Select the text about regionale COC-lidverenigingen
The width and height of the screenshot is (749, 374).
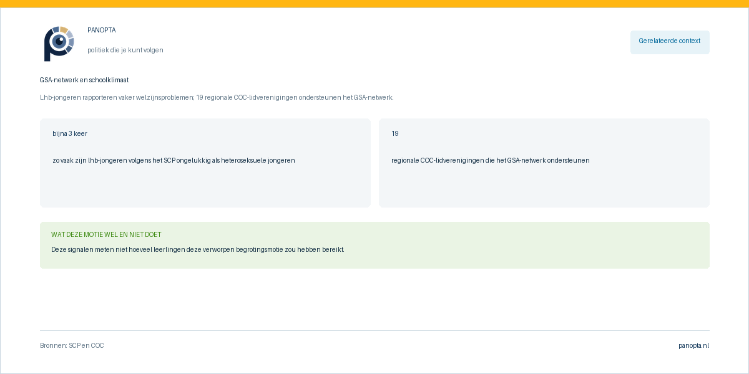pos(491,160)
